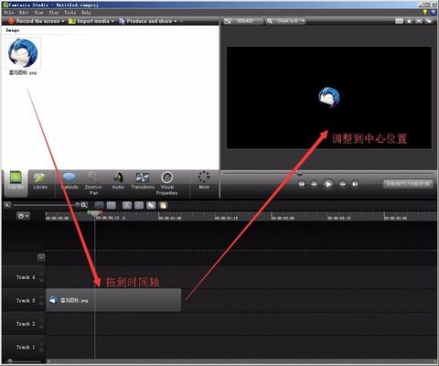Screen dimensions: 439x366
Task: Open the More tools icon
Action: pos(204,181)
